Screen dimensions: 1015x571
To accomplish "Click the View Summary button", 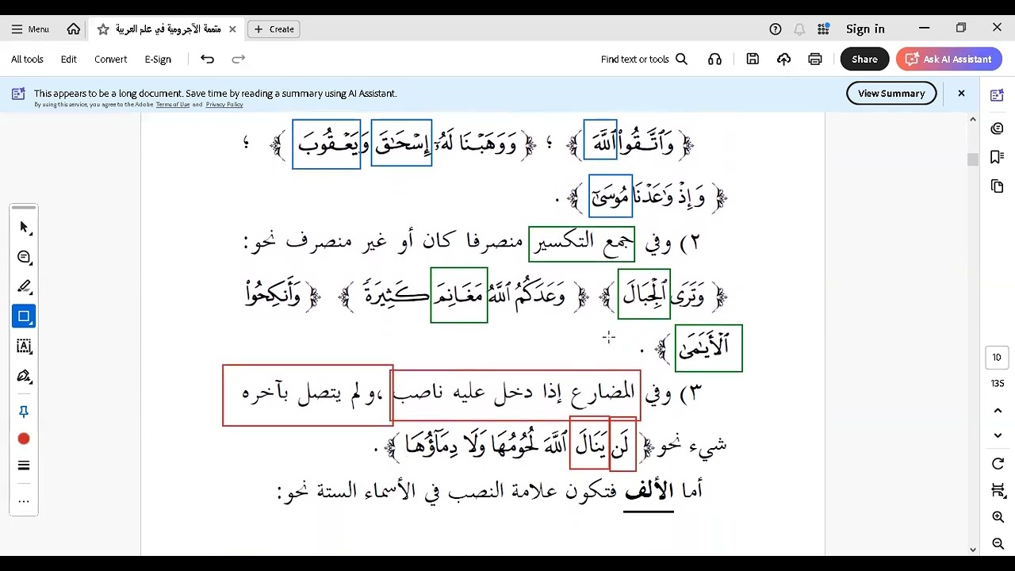I will (891, 93).
